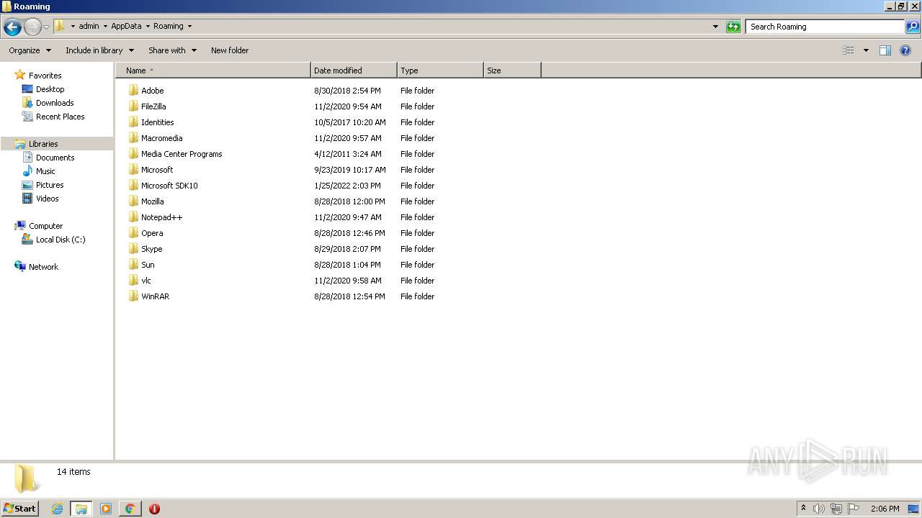Screen dimensions: 922x518
Task: Click the refresh button in address bar
Action: tap(733, 27)
